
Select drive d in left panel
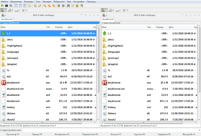tap(10, 10)
